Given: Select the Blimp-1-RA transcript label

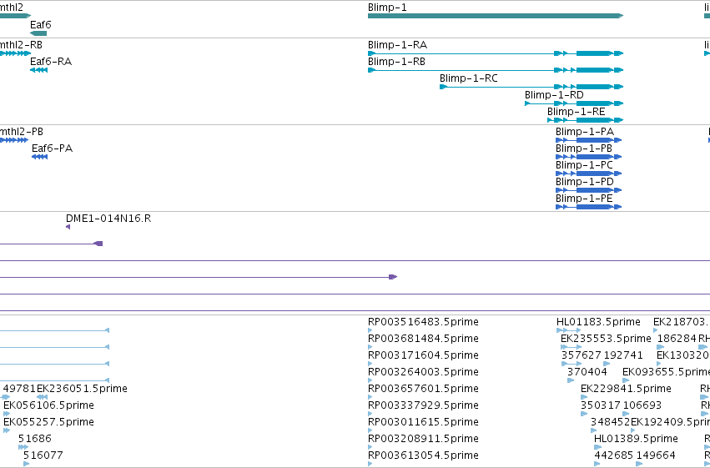Looking at the screenshot, I should pos(398,45).
